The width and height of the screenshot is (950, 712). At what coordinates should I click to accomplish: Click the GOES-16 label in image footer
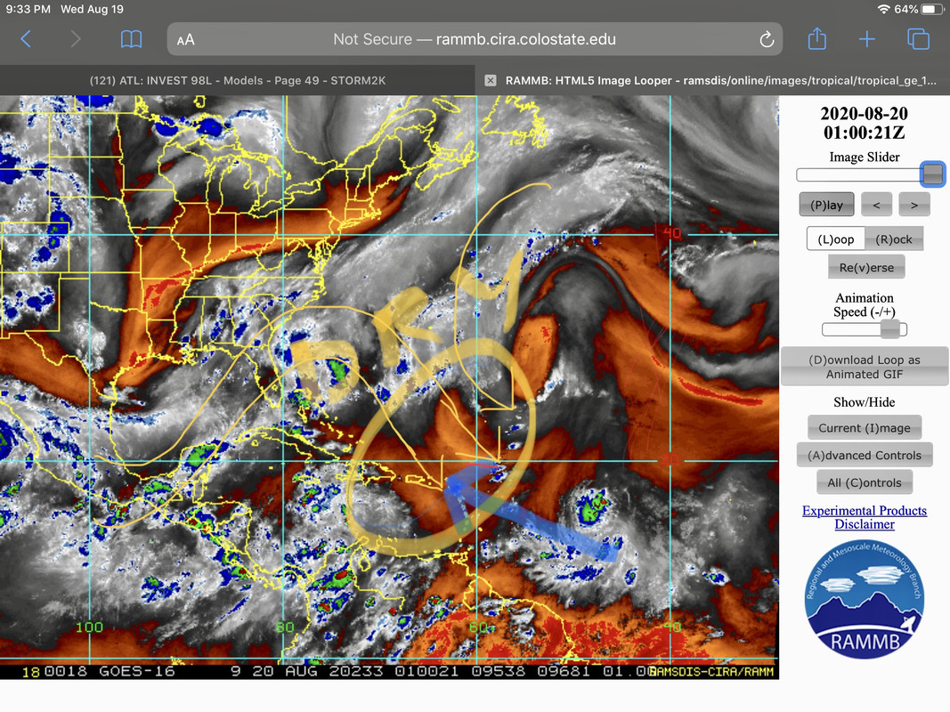[x=137, y=671]
